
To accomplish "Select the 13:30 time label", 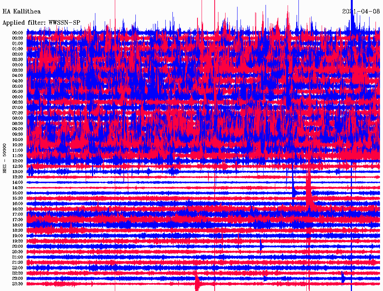I will click(x=18, y=177).
